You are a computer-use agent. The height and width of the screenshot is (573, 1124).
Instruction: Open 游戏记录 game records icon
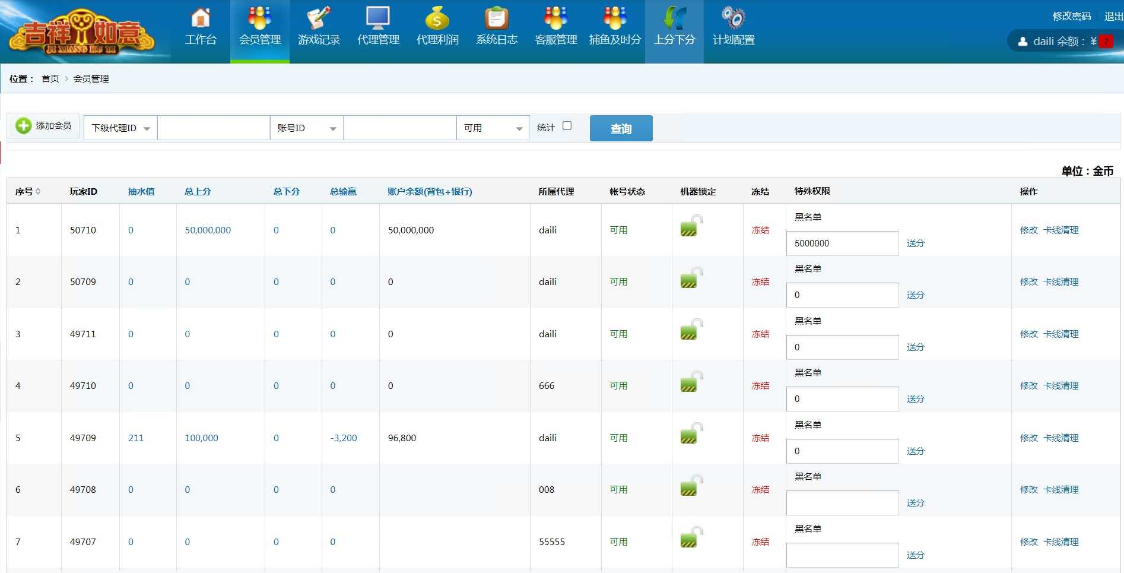pyautogui.click(x=319, y=18)
